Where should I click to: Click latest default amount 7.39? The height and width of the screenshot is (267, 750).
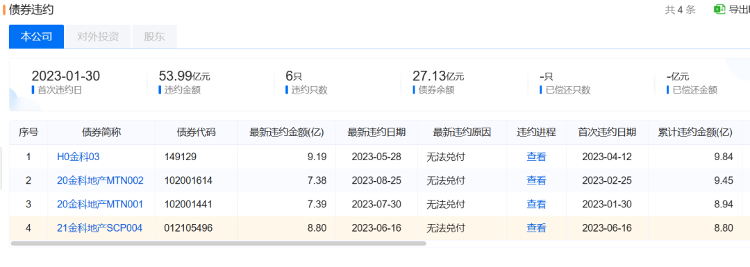tap(318, 205)
